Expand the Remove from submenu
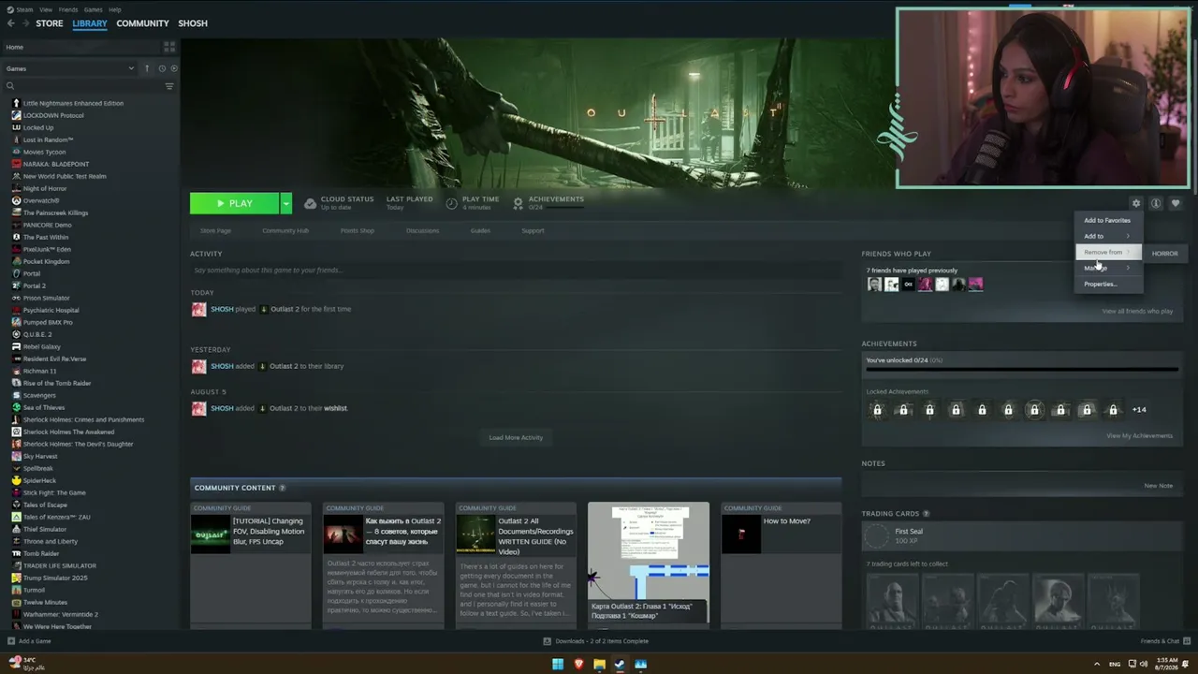The height and width of the screenshot is (674, 1198). (x=1108, y=252)
